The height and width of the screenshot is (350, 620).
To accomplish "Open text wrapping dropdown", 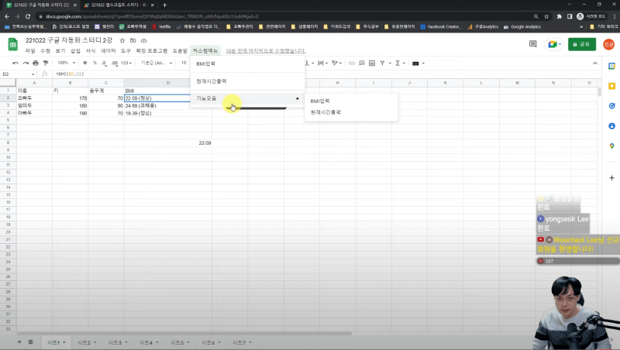I will pos(322,63).
